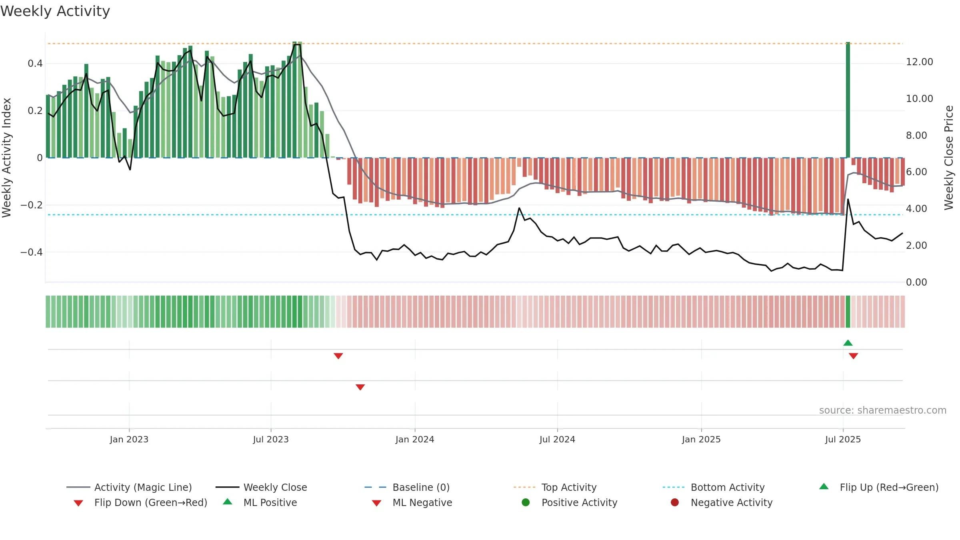Toggle the Flip Up (Red→Green) legend entry

pos(879,487)
